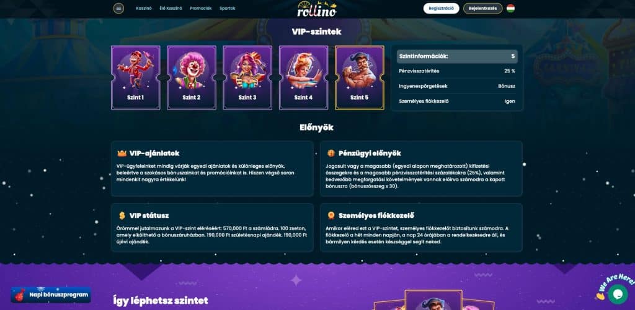The width and height of the screenshot is (635, 310).
Task: Open the live chat bubble icon
Action: (618, 295)
